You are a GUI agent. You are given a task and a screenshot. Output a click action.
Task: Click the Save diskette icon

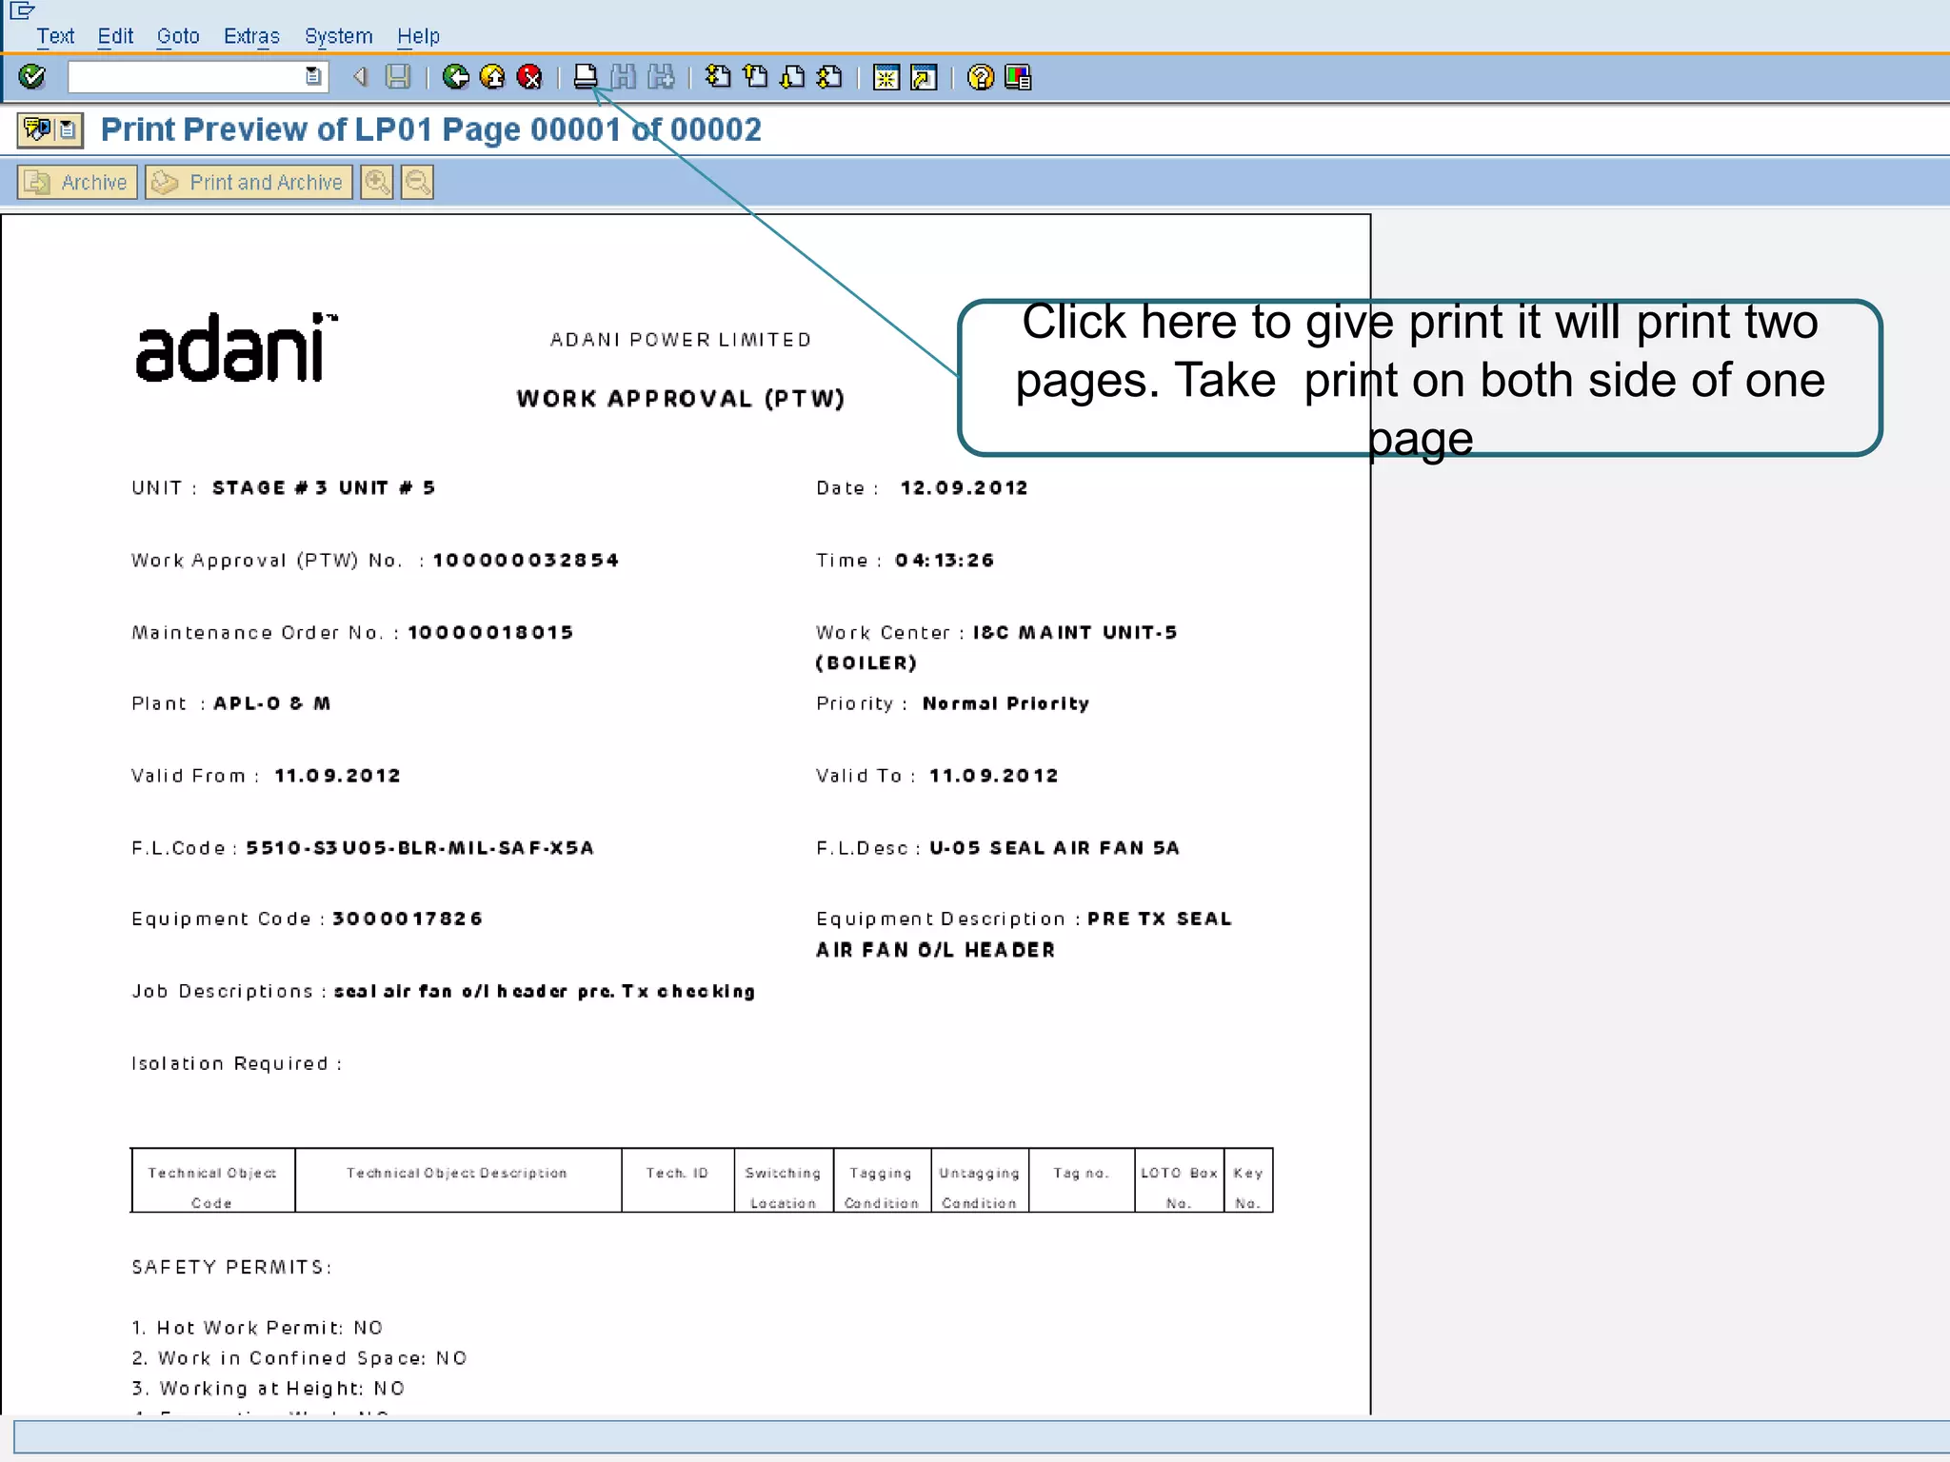(x=398, y=77)
